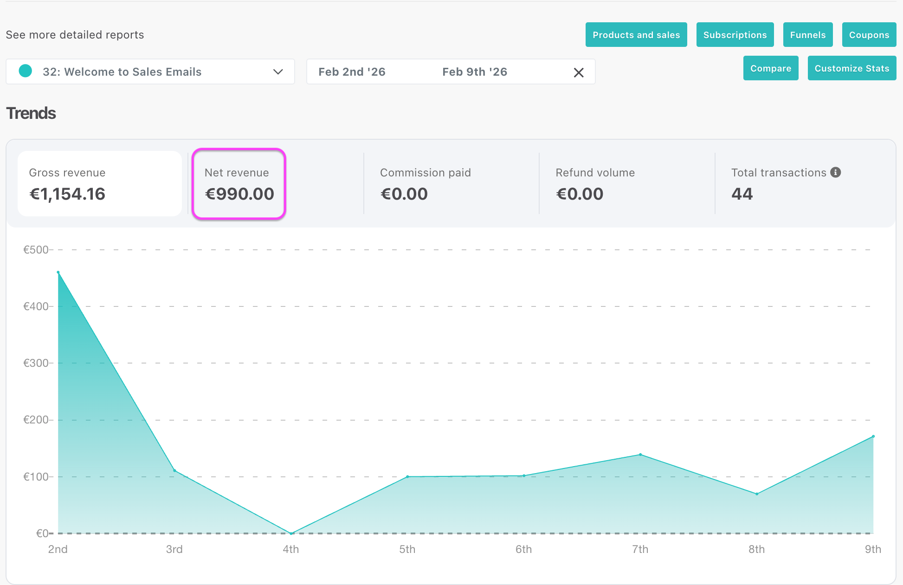Click 'See more detailed reports' text
This screenshot has width=903, height=585.
[x=75, y=35]
